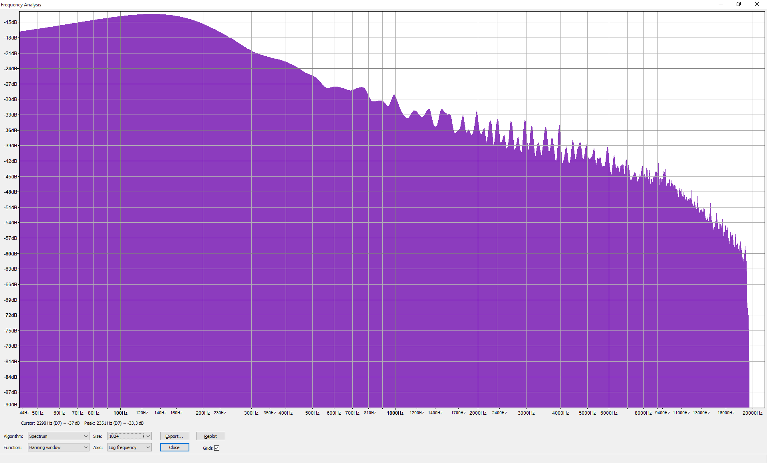Viewport: 767px width, 463px height.
Task: Close the Frequency Analysis window via X
Action: [757, 4]
